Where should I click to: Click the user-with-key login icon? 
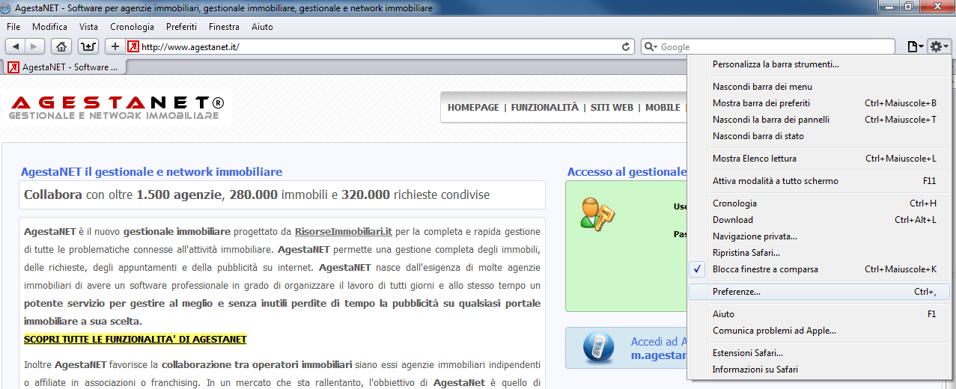click(x=597, y=213)
